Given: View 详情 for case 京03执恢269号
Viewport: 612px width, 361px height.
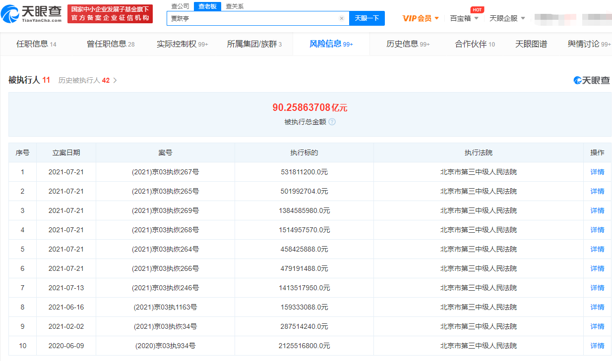Looking at the screenshot, I should (x=597, y=210).
